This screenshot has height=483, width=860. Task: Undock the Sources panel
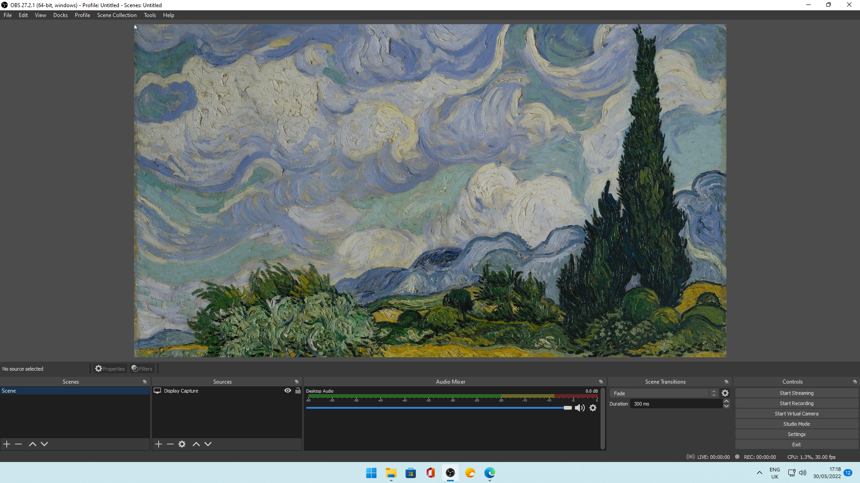[297, 382]
